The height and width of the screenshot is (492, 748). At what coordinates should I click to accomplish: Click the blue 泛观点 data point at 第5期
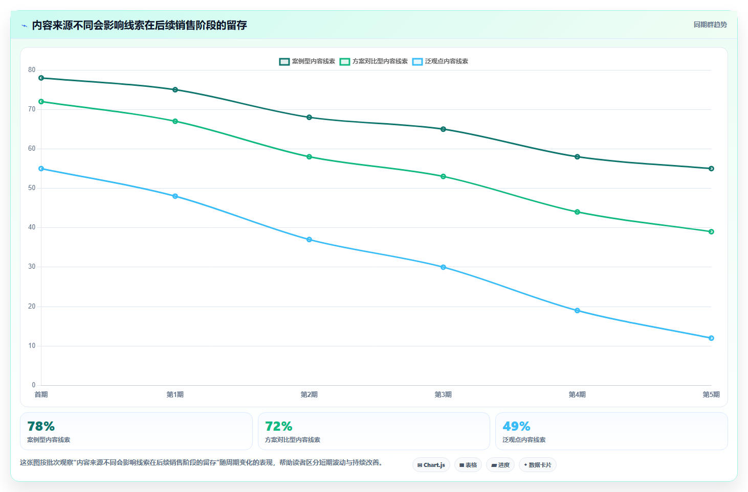pyautogui.click(x=711, y=338)
